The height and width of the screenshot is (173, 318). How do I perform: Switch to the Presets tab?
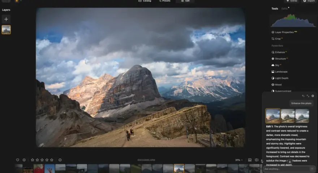pos(165,1)
